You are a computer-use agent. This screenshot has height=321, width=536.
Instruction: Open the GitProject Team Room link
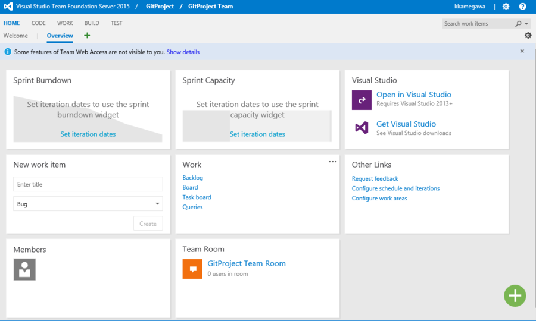[x=247, y=263]
